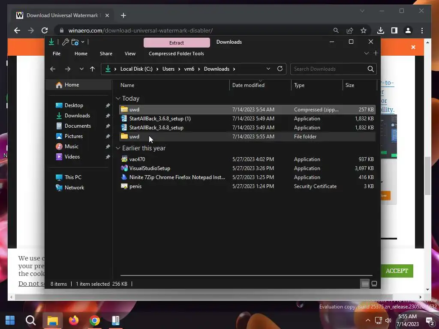
Task: Select the uwd File folder row
Action: (x=247, y=137)
